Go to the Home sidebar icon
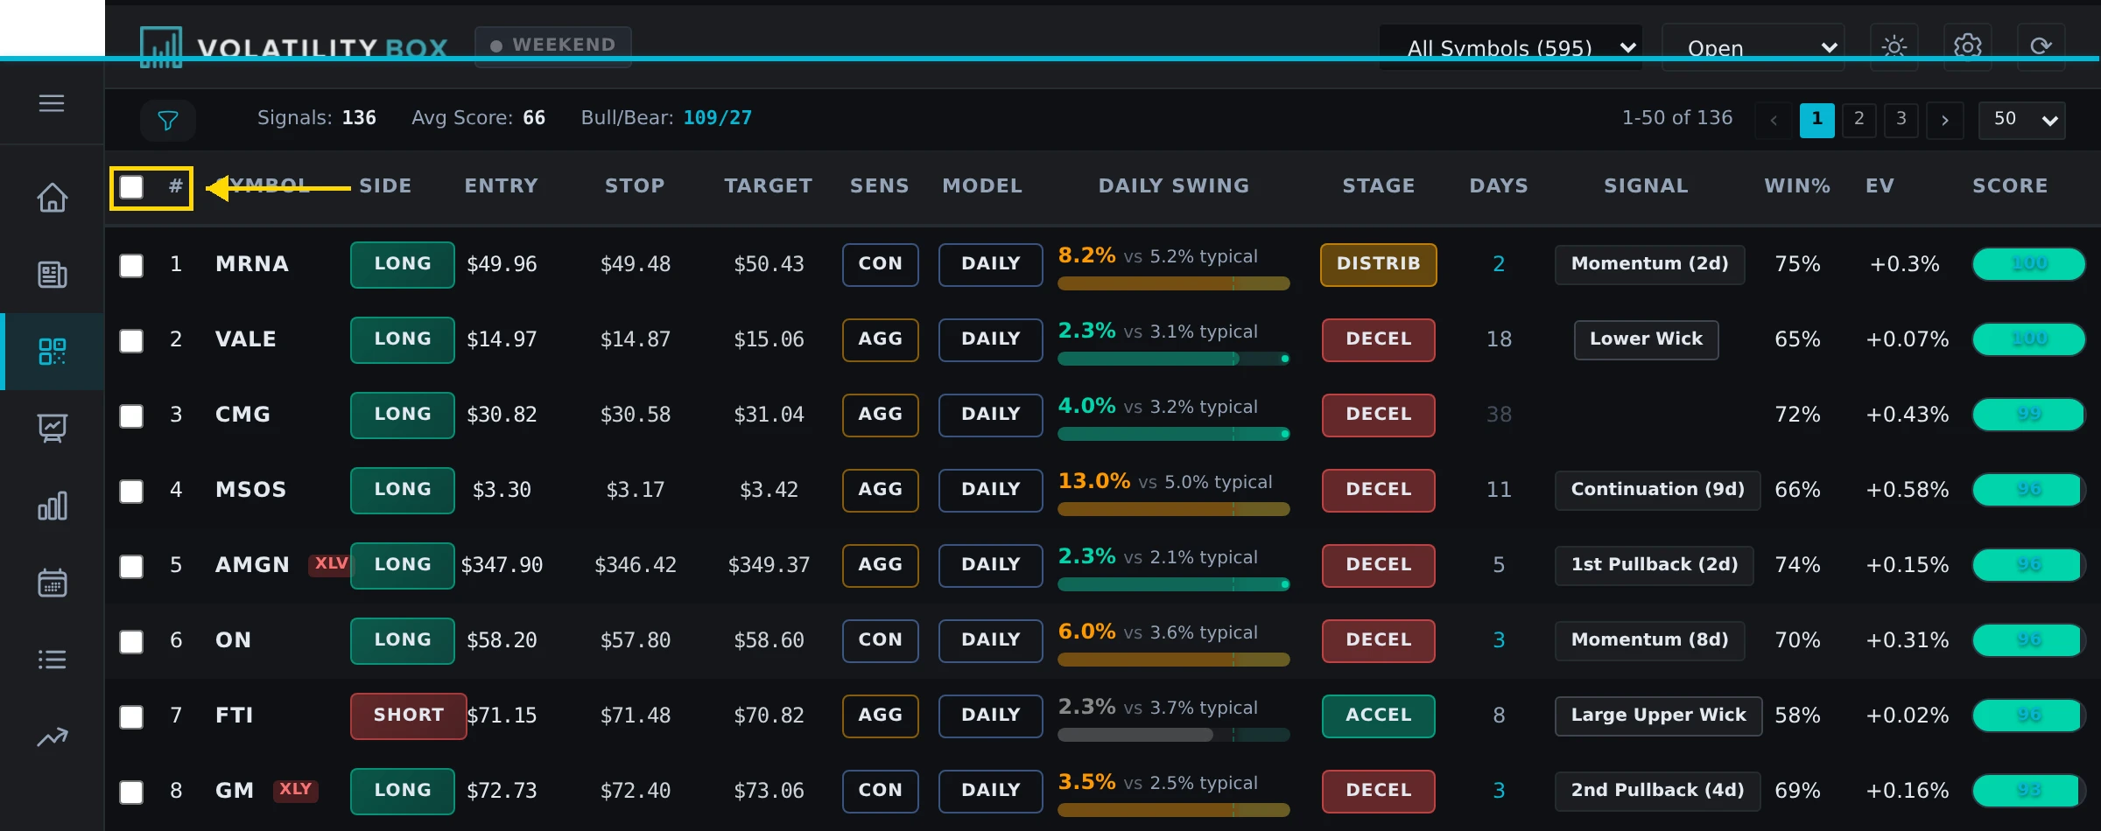Screen dimensions: 2101x831 pyautogui.click(x=53, y=198)
